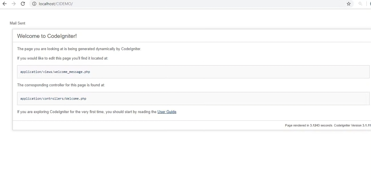Click the 'If you would like to edit' line

tap(62, 58)
